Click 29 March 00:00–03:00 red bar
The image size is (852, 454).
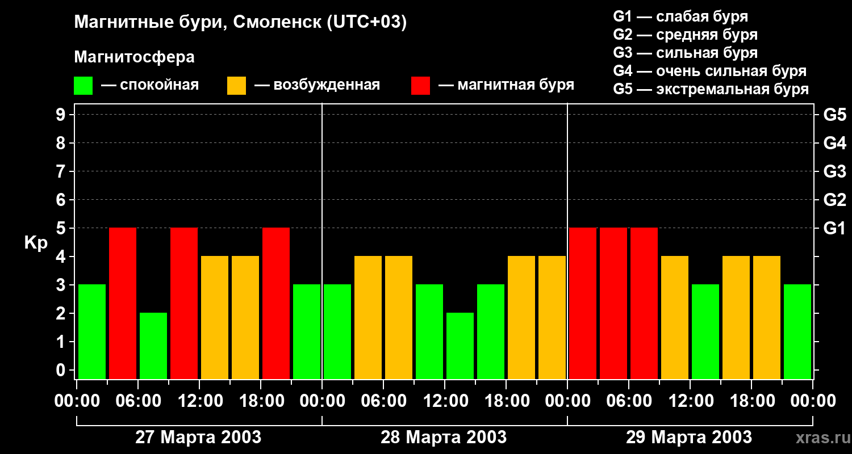[x=583, y=303]
